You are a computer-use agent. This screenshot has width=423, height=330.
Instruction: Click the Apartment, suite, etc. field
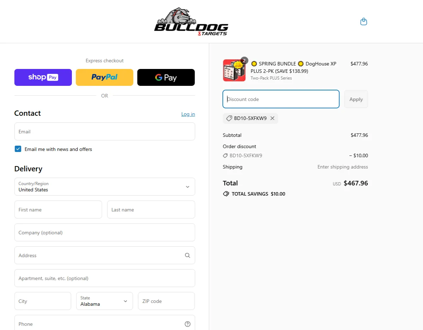105,278
